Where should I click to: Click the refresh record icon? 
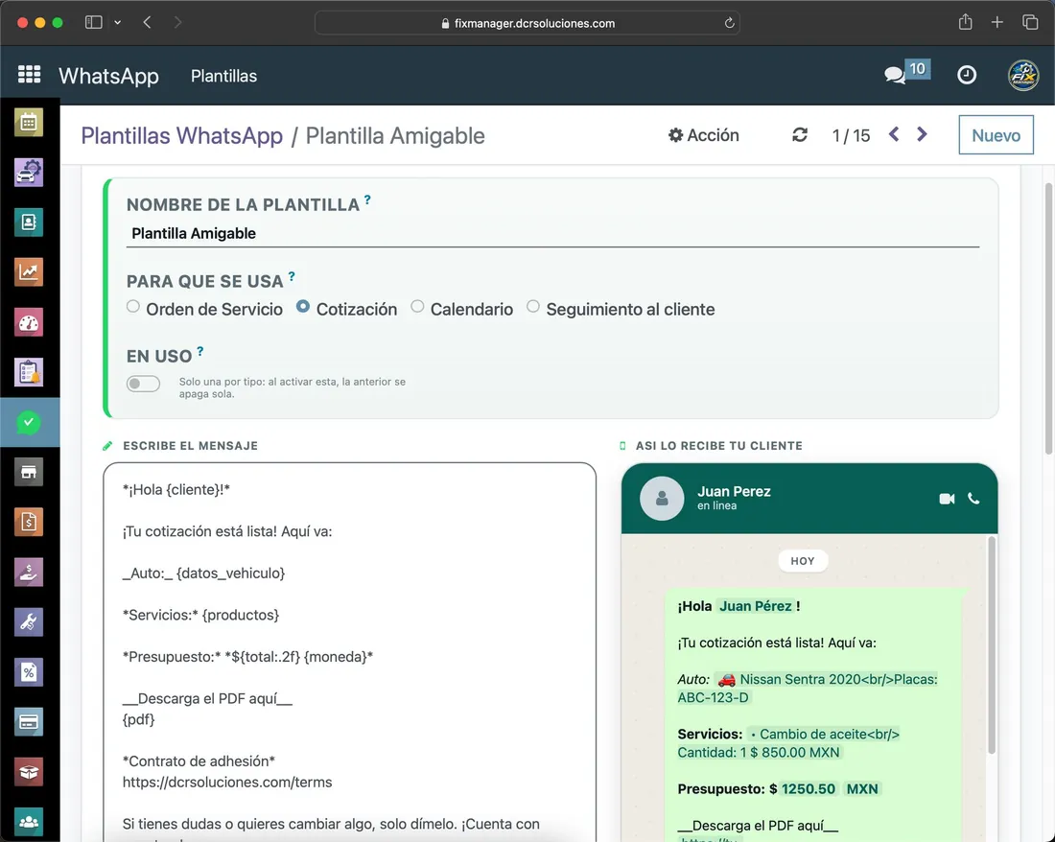tap(799, 135)
